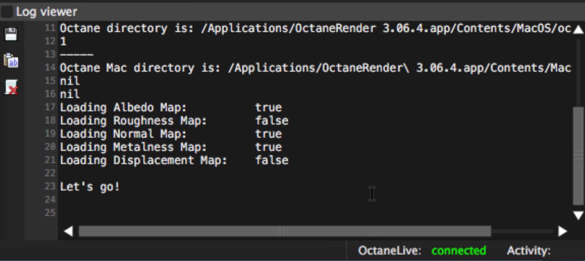Click the horizontal scrollbar right arrow
The image size is (585, 261).
coord(562,231)
